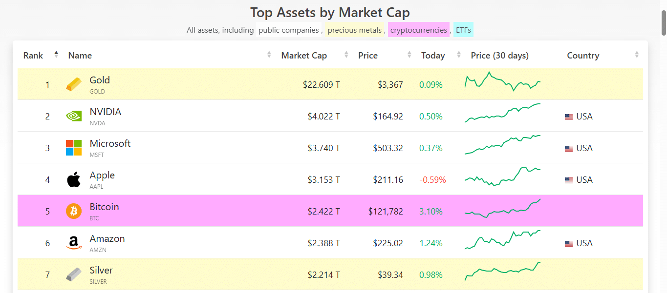Viewport: 667px width, 293px height.
Task: Sort table by Price column header
Action: 368,56
